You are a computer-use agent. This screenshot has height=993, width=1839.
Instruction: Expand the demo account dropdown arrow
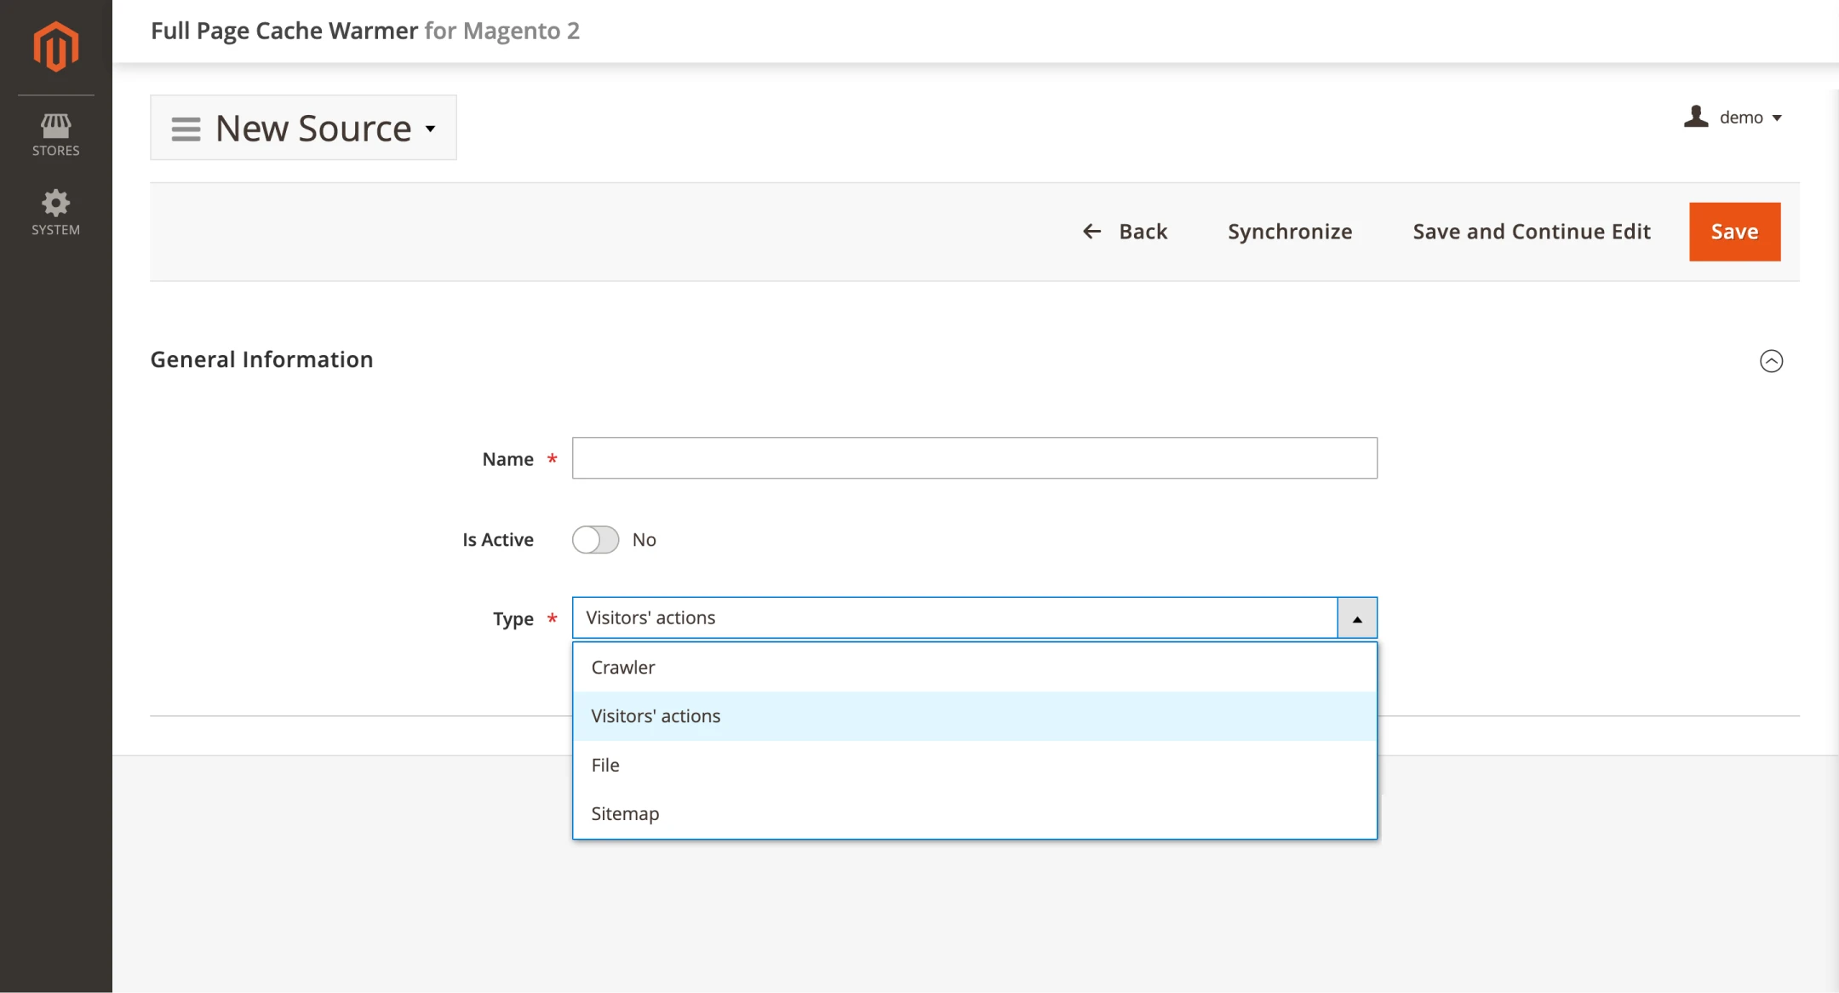(1777, 118)
